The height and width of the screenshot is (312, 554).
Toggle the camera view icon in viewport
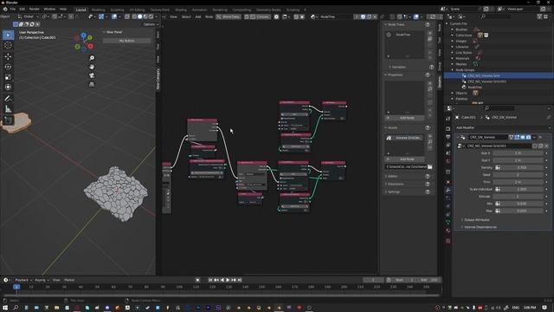92,75
